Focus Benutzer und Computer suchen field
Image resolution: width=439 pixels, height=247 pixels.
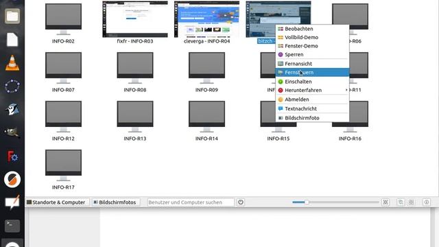click(x=191, y=202)
